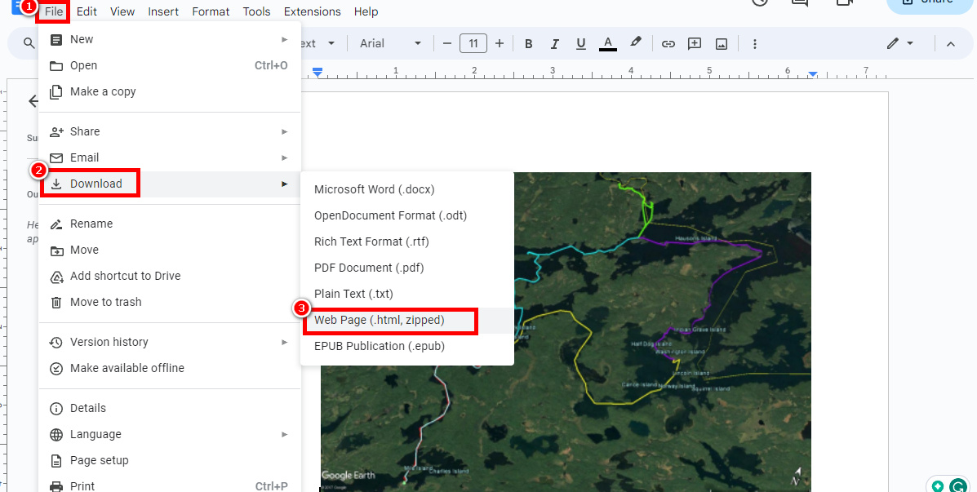Open the three-dot More options toolbar icon
Image resolution: width=977 pixels, height=492 pixels.
(x=755, y=43)
